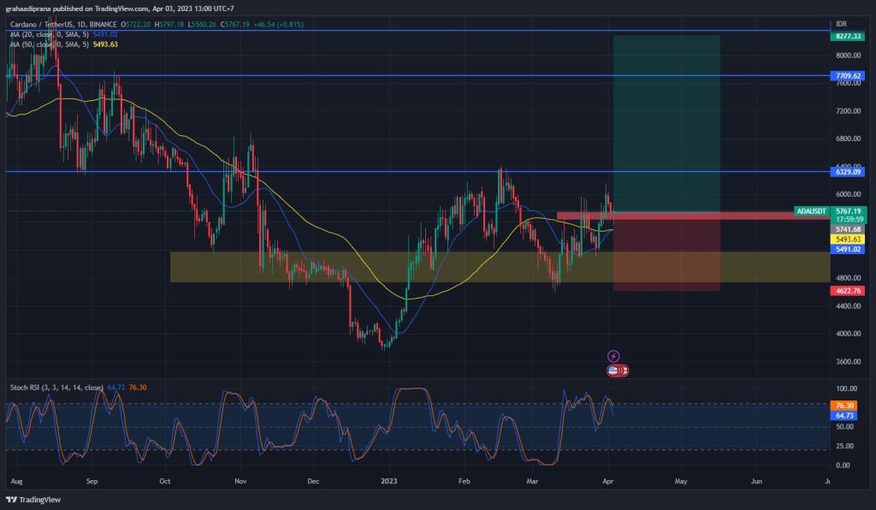The image size is (876, 510).
Task: Click the 7200.00 price axis tick
Action: (x=848, y=111)
